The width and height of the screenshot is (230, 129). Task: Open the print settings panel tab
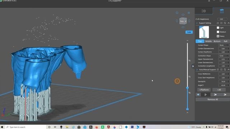click(204, 11)
